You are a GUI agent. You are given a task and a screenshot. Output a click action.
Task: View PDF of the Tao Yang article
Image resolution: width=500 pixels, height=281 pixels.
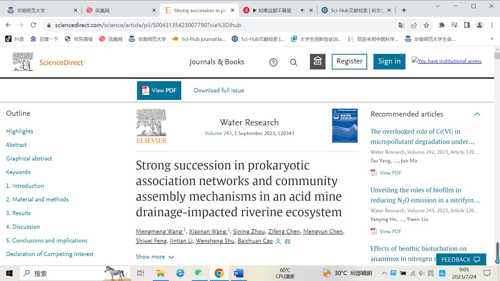click(x=386, y=173)
